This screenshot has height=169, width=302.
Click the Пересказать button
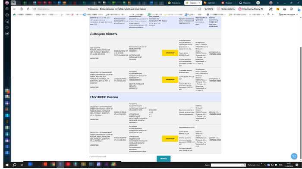(226, 9)
